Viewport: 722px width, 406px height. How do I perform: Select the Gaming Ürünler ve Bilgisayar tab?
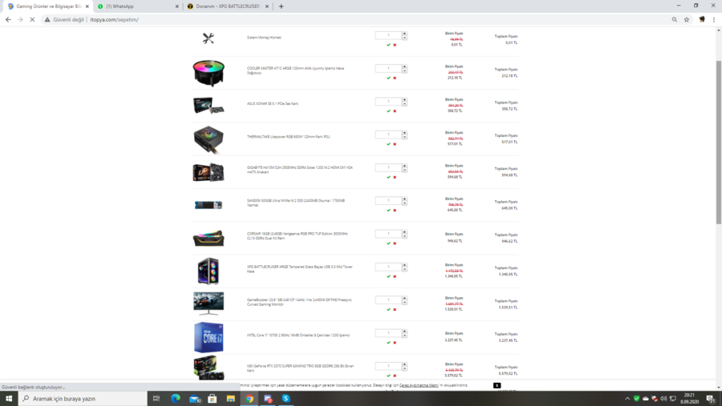pyautogui.click(x=48, y=6)
